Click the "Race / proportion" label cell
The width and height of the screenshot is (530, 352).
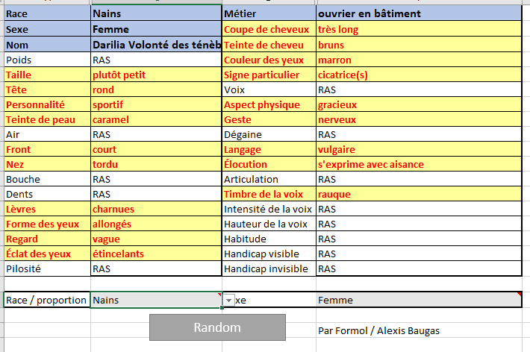click(x=46, y=300)
